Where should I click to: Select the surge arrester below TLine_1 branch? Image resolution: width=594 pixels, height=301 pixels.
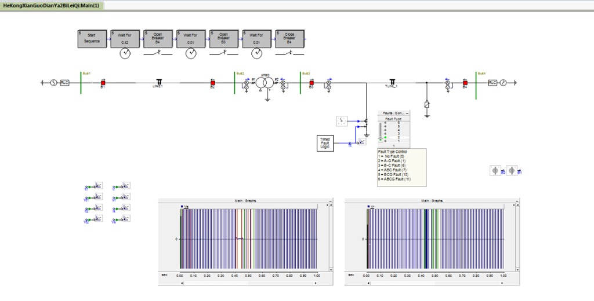pyautogui.click(x=427, y=104)
